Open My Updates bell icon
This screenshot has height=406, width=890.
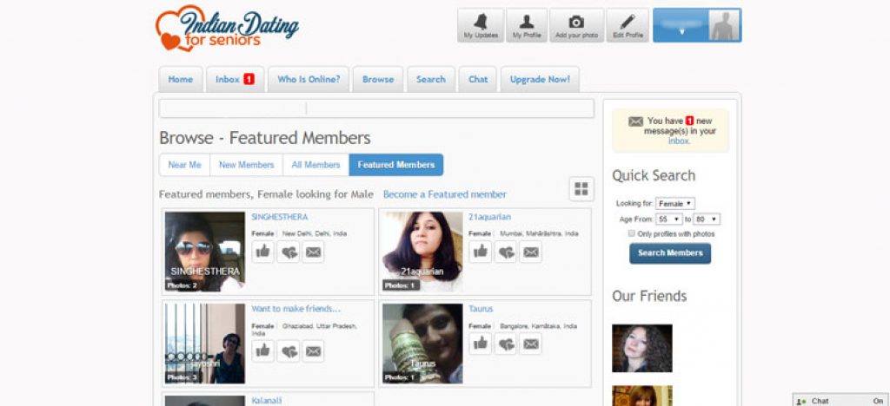click(480, 25)
